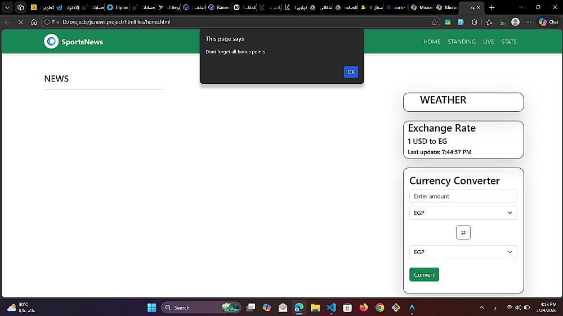The width and height of the screenshot is (563, 316).
Task: Open browser Extensions puzzle icon
Action: [x=474, y=22]
